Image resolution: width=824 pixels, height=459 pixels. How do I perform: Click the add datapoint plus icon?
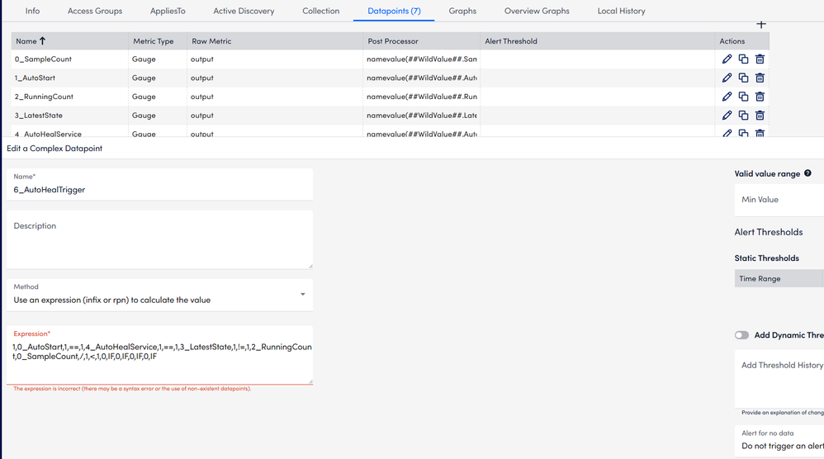(x=761, y=25)
